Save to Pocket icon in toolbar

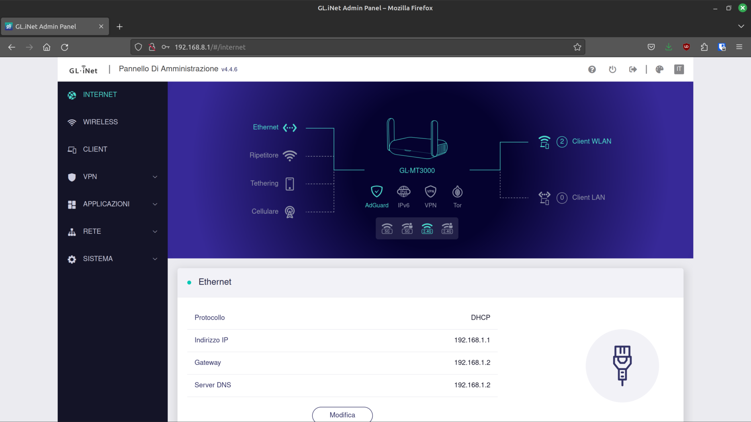tap(651, 47)
